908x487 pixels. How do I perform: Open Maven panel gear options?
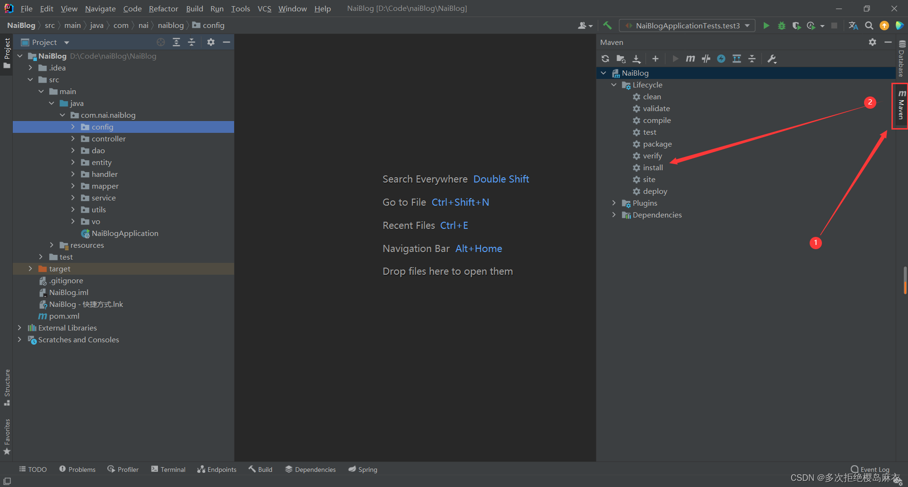pyautogui.click(x=873, y=42)
